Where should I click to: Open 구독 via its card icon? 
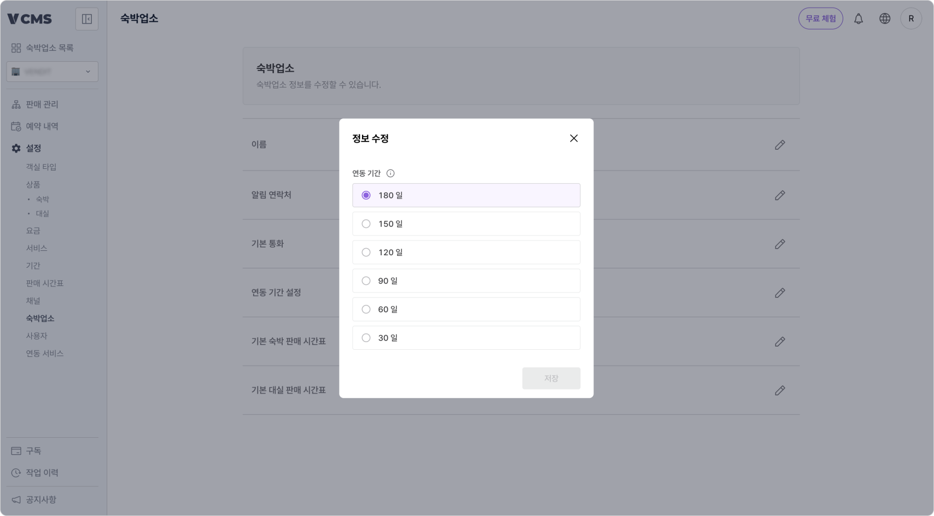tap(15, 450)
